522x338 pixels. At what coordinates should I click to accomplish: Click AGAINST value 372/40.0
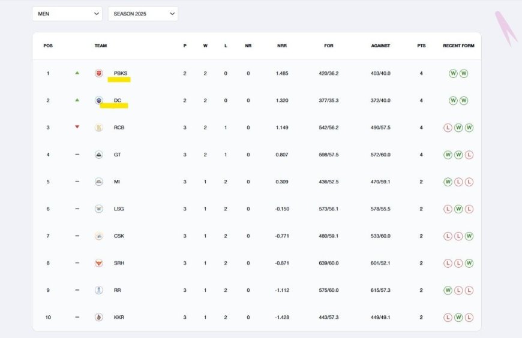pyautogui.click(x=380, y=100)
